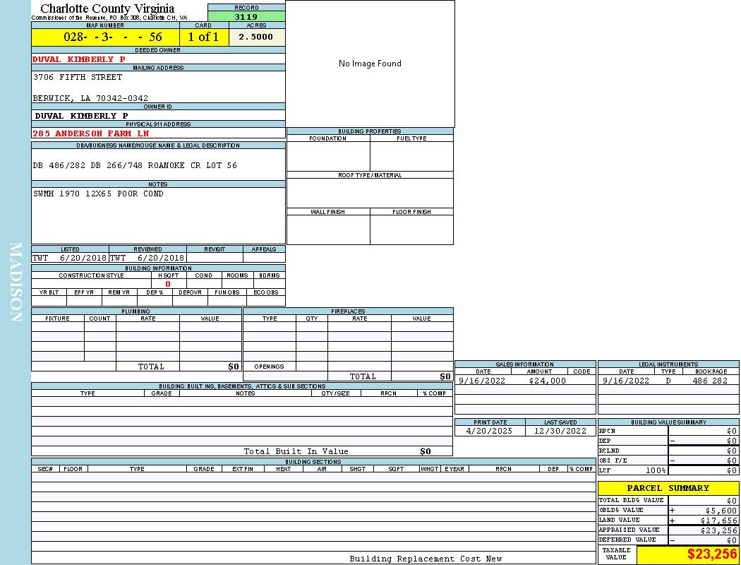Select the sales amount $24,000

click(x=547, y=381)
